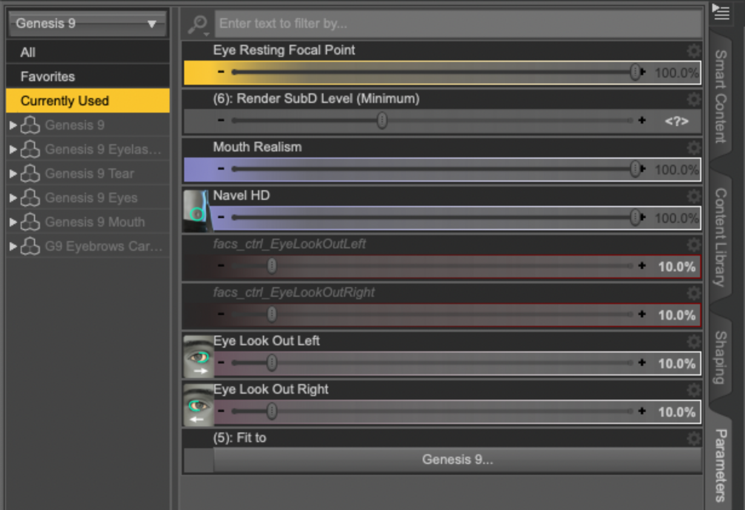Select the Genesis 9 Eyelashes tree label
Viewport: 745px width, 510px height.
[104, 150]
